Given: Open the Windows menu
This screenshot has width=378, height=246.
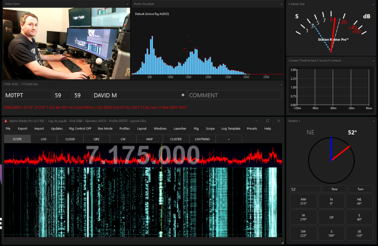Looking at the screenshot, I should (x=160, y=128).
